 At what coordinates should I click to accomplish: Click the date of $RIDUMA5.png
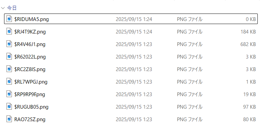pos(134,19)
